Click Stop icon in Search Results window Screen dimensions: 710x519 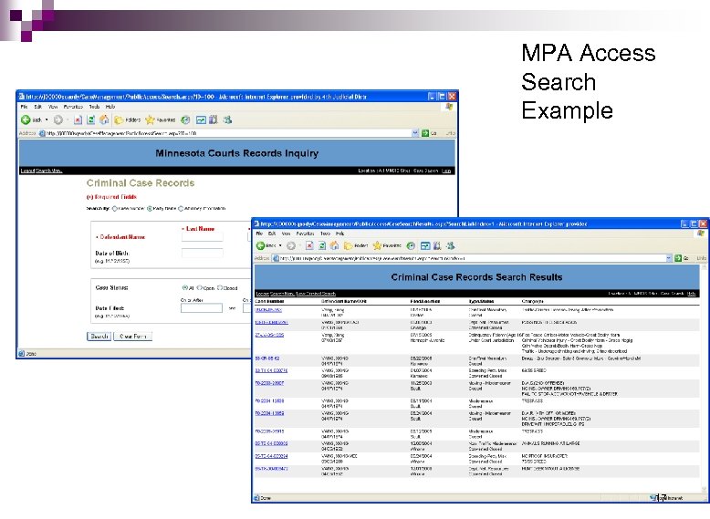click(309, 245)
